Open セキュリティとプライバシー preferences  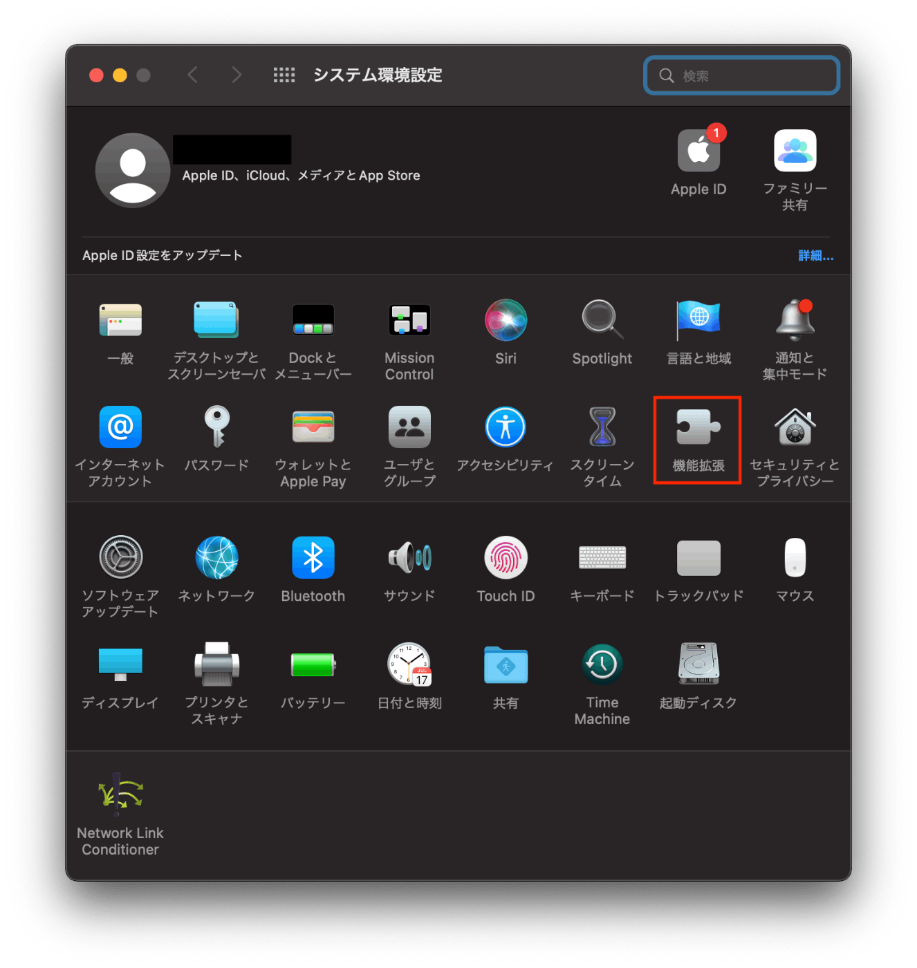[795, 427]
